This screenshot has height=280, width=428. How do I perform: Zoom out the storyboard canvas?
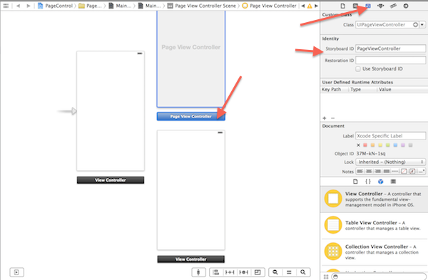click(275, 272)
